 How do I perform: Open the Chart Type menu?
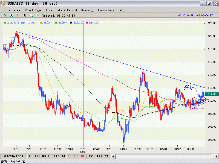[33, 10]
